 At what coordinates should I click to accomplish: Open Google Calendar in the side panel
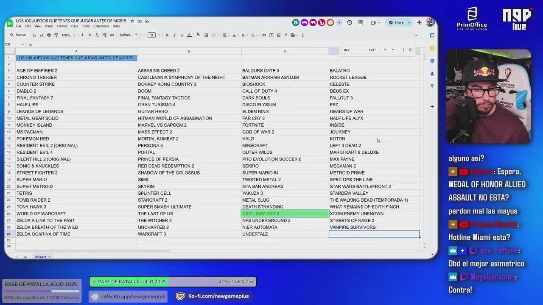(432, 35)
